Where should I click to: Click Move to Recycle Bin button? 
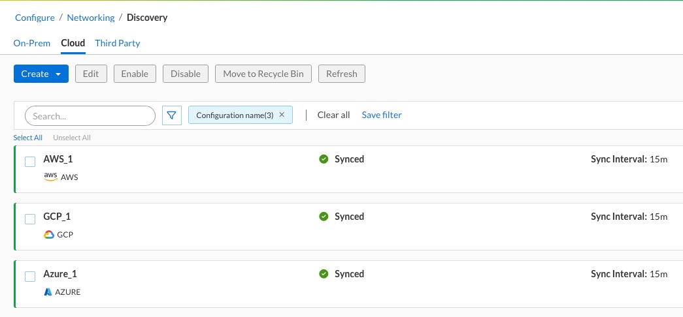pos(263,74)
